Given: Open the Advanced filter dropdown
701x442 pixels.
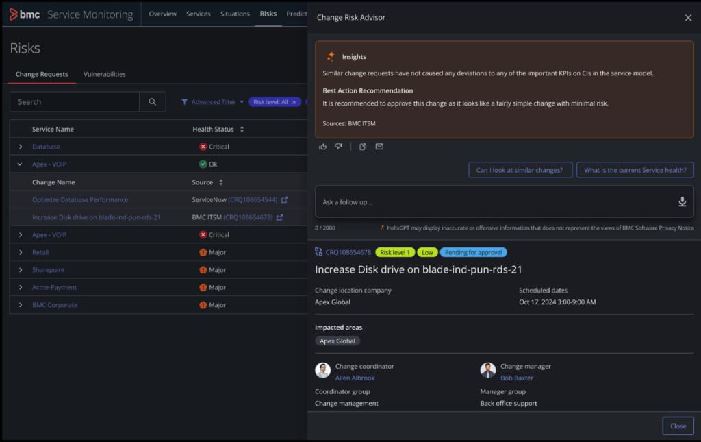Looking at the screenshot, I should pos(213,102).
